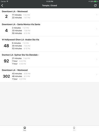Switch to the Rail tab
99x132 pixels.
click(x=74, y=129)
